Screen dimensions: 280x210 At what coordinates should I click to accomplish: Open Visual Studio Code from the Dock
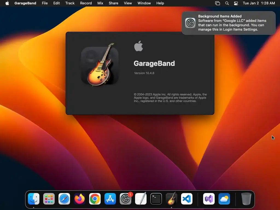point(187,199)
